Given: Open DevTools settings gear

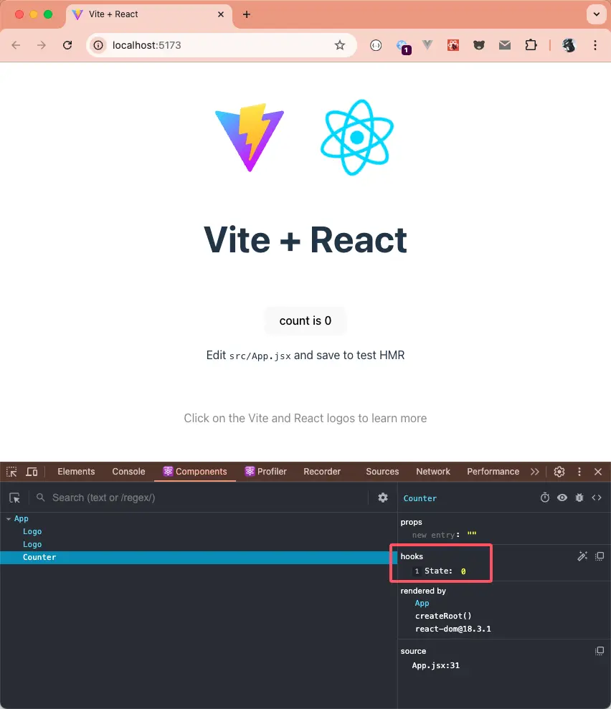Looking at the screenshot, I should point(559,472).
